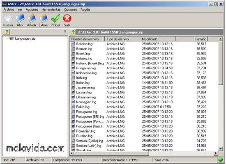Click the size value 32,003
The image size is (226, 164).
click(201, 58)
